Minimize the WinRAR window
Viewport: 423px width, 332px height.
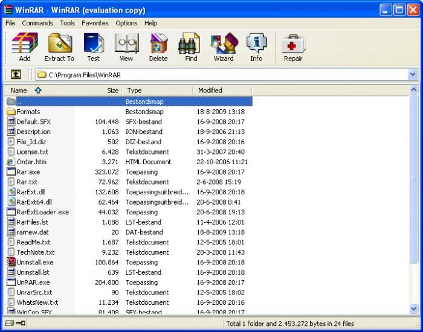[x=386, y=10]
